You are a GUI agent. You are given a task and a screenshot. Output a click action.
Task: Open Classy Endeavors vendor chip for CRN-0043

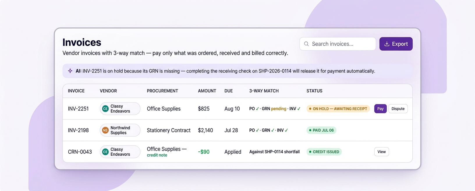(x=120, y=152)
